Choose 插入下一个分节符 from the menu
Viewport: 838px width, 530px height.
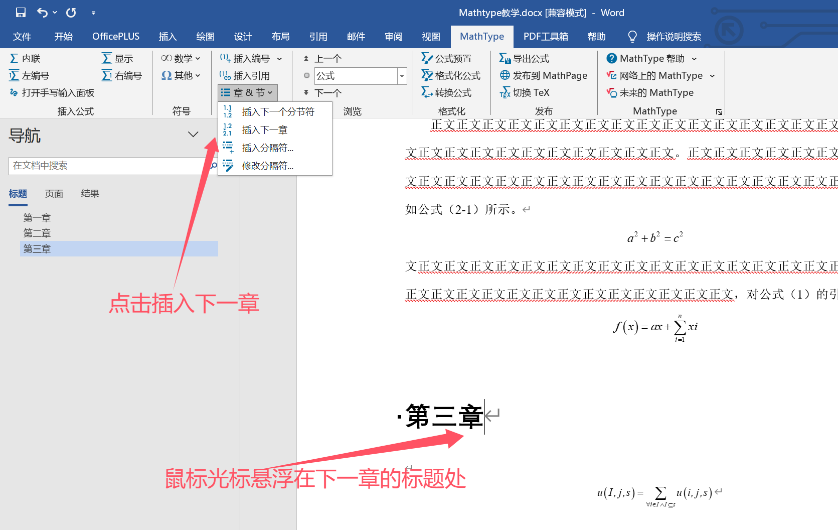[275, 112]
